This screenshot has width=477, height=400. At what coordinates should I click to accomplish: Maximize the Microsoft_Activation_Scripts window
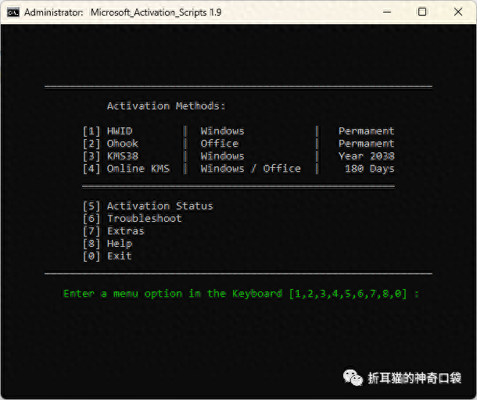422,12
